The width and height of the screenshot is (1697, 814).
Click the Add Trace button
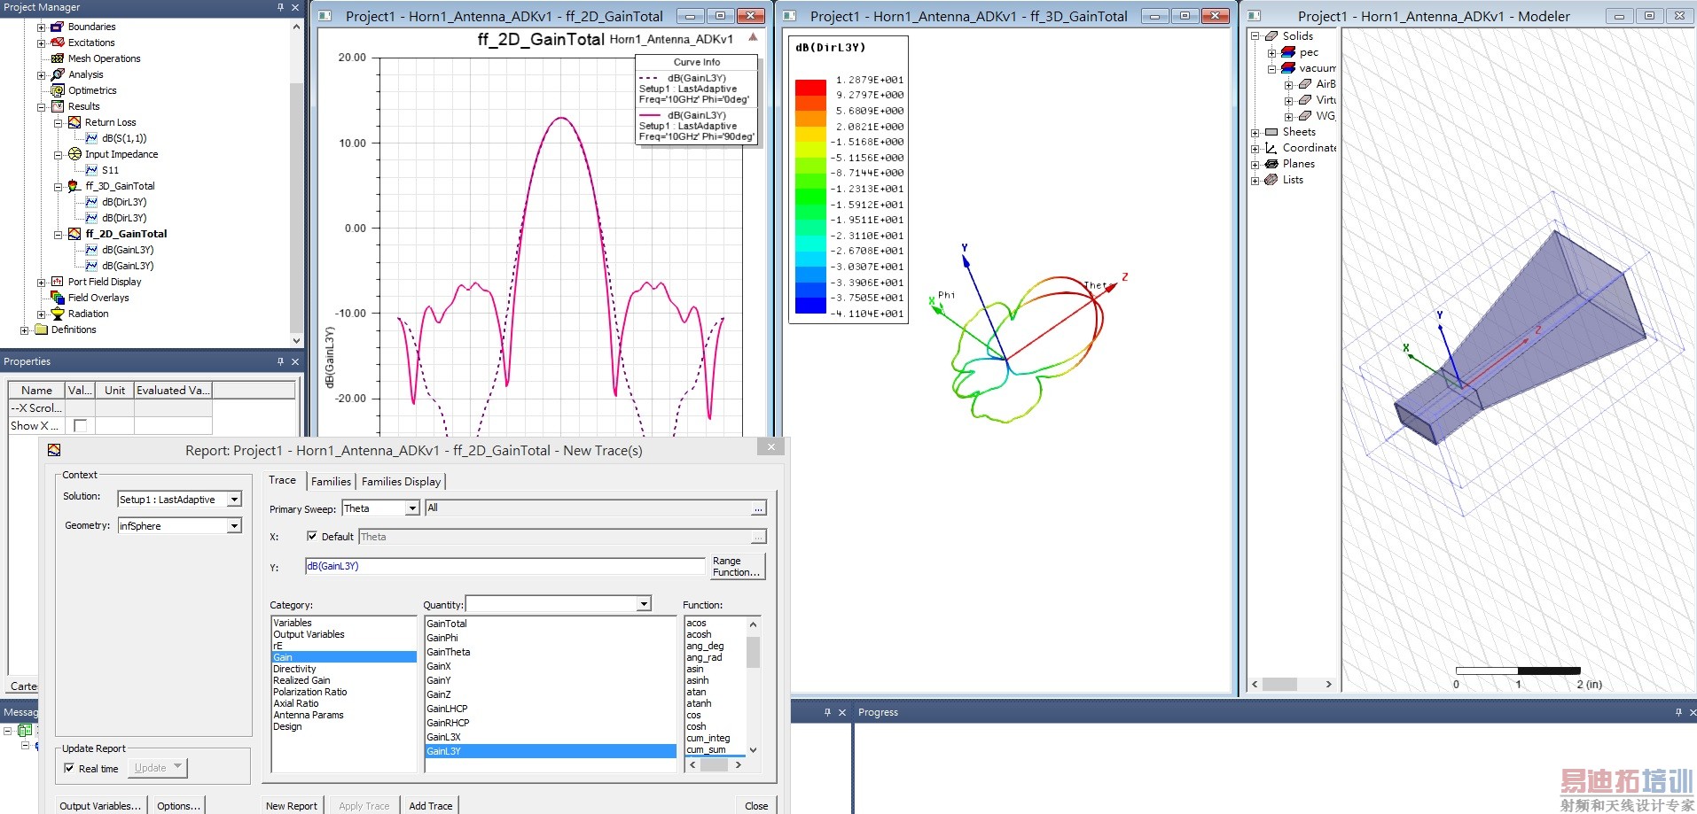(x=430, y=805)
